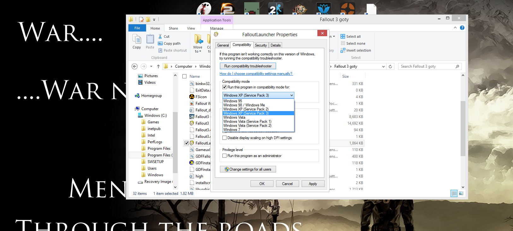Choose Windows 7 from compatibility list

pyautogui.click(x=258, y=130)
